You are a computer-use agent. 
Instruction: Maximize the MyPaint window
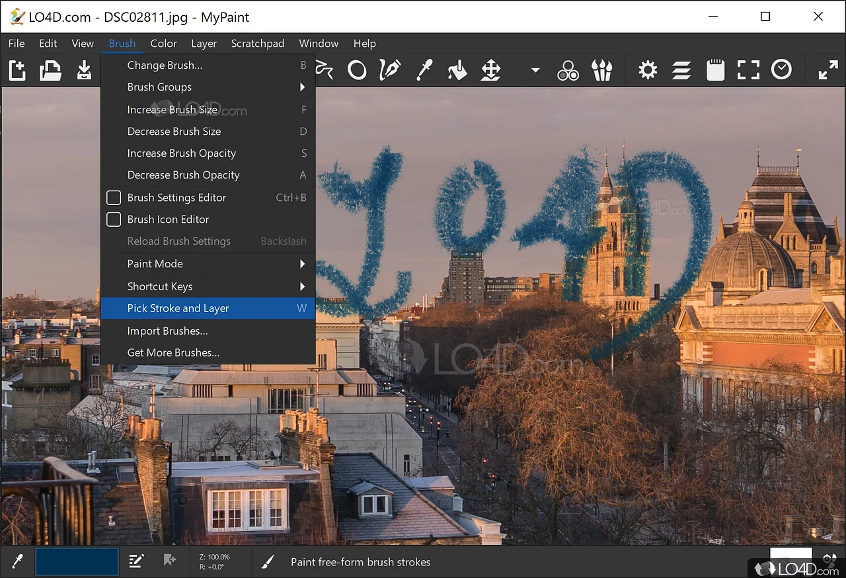click(x=765, y=17)
